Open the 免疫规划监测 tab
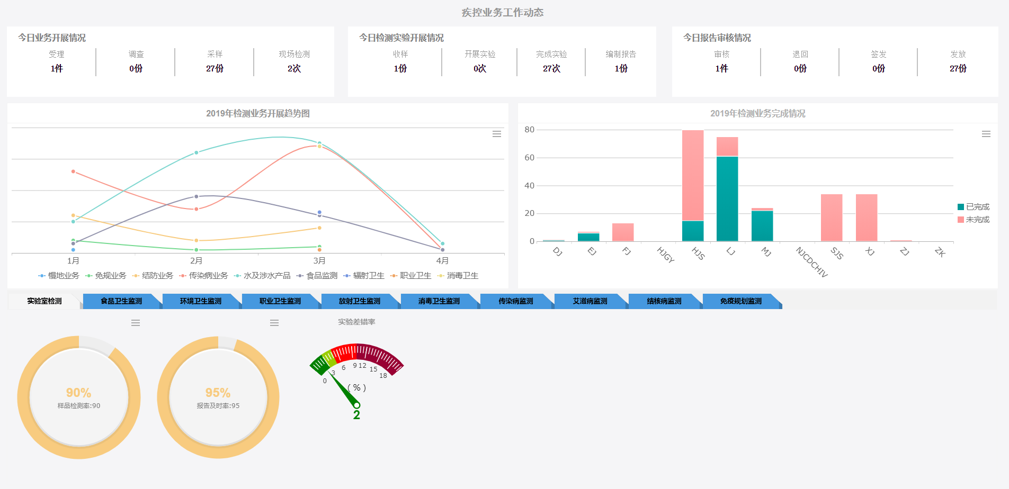The height and width of the screenshot is (489, 1009). tap(740, 301)
